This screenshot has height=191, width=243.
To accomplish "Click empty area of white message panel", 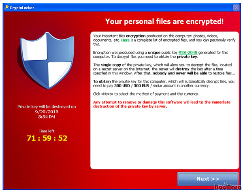I will (x=164, y=138).
